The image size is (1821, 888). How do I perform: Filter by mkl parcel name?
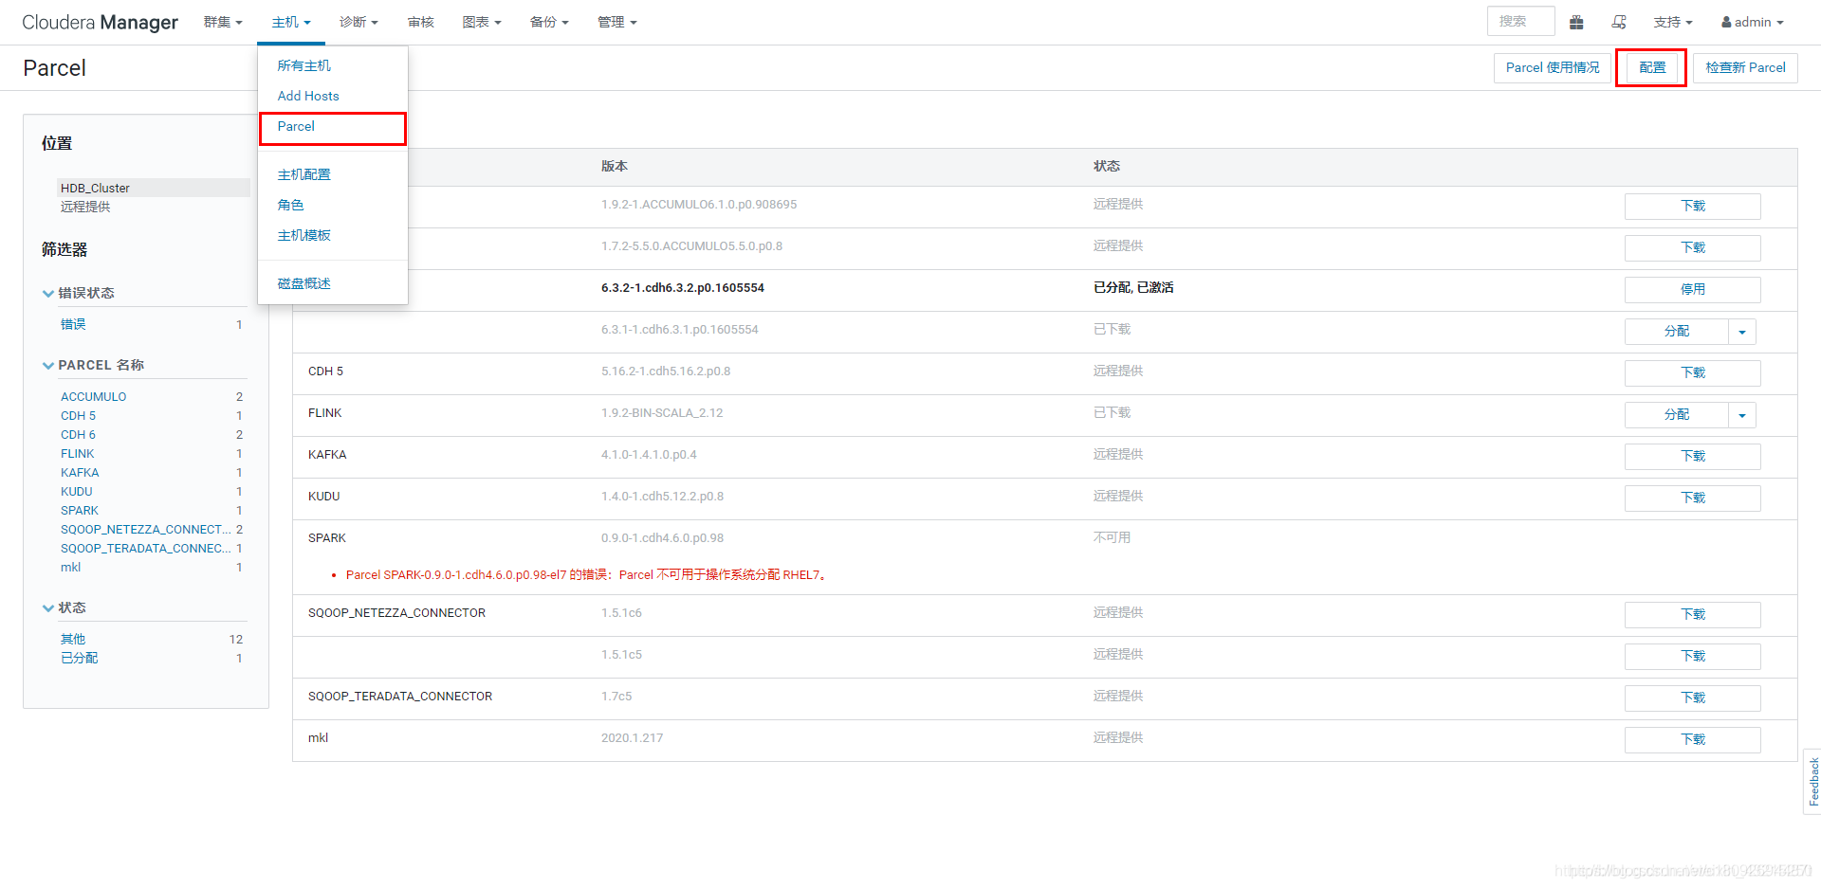(x=70, y=568)
